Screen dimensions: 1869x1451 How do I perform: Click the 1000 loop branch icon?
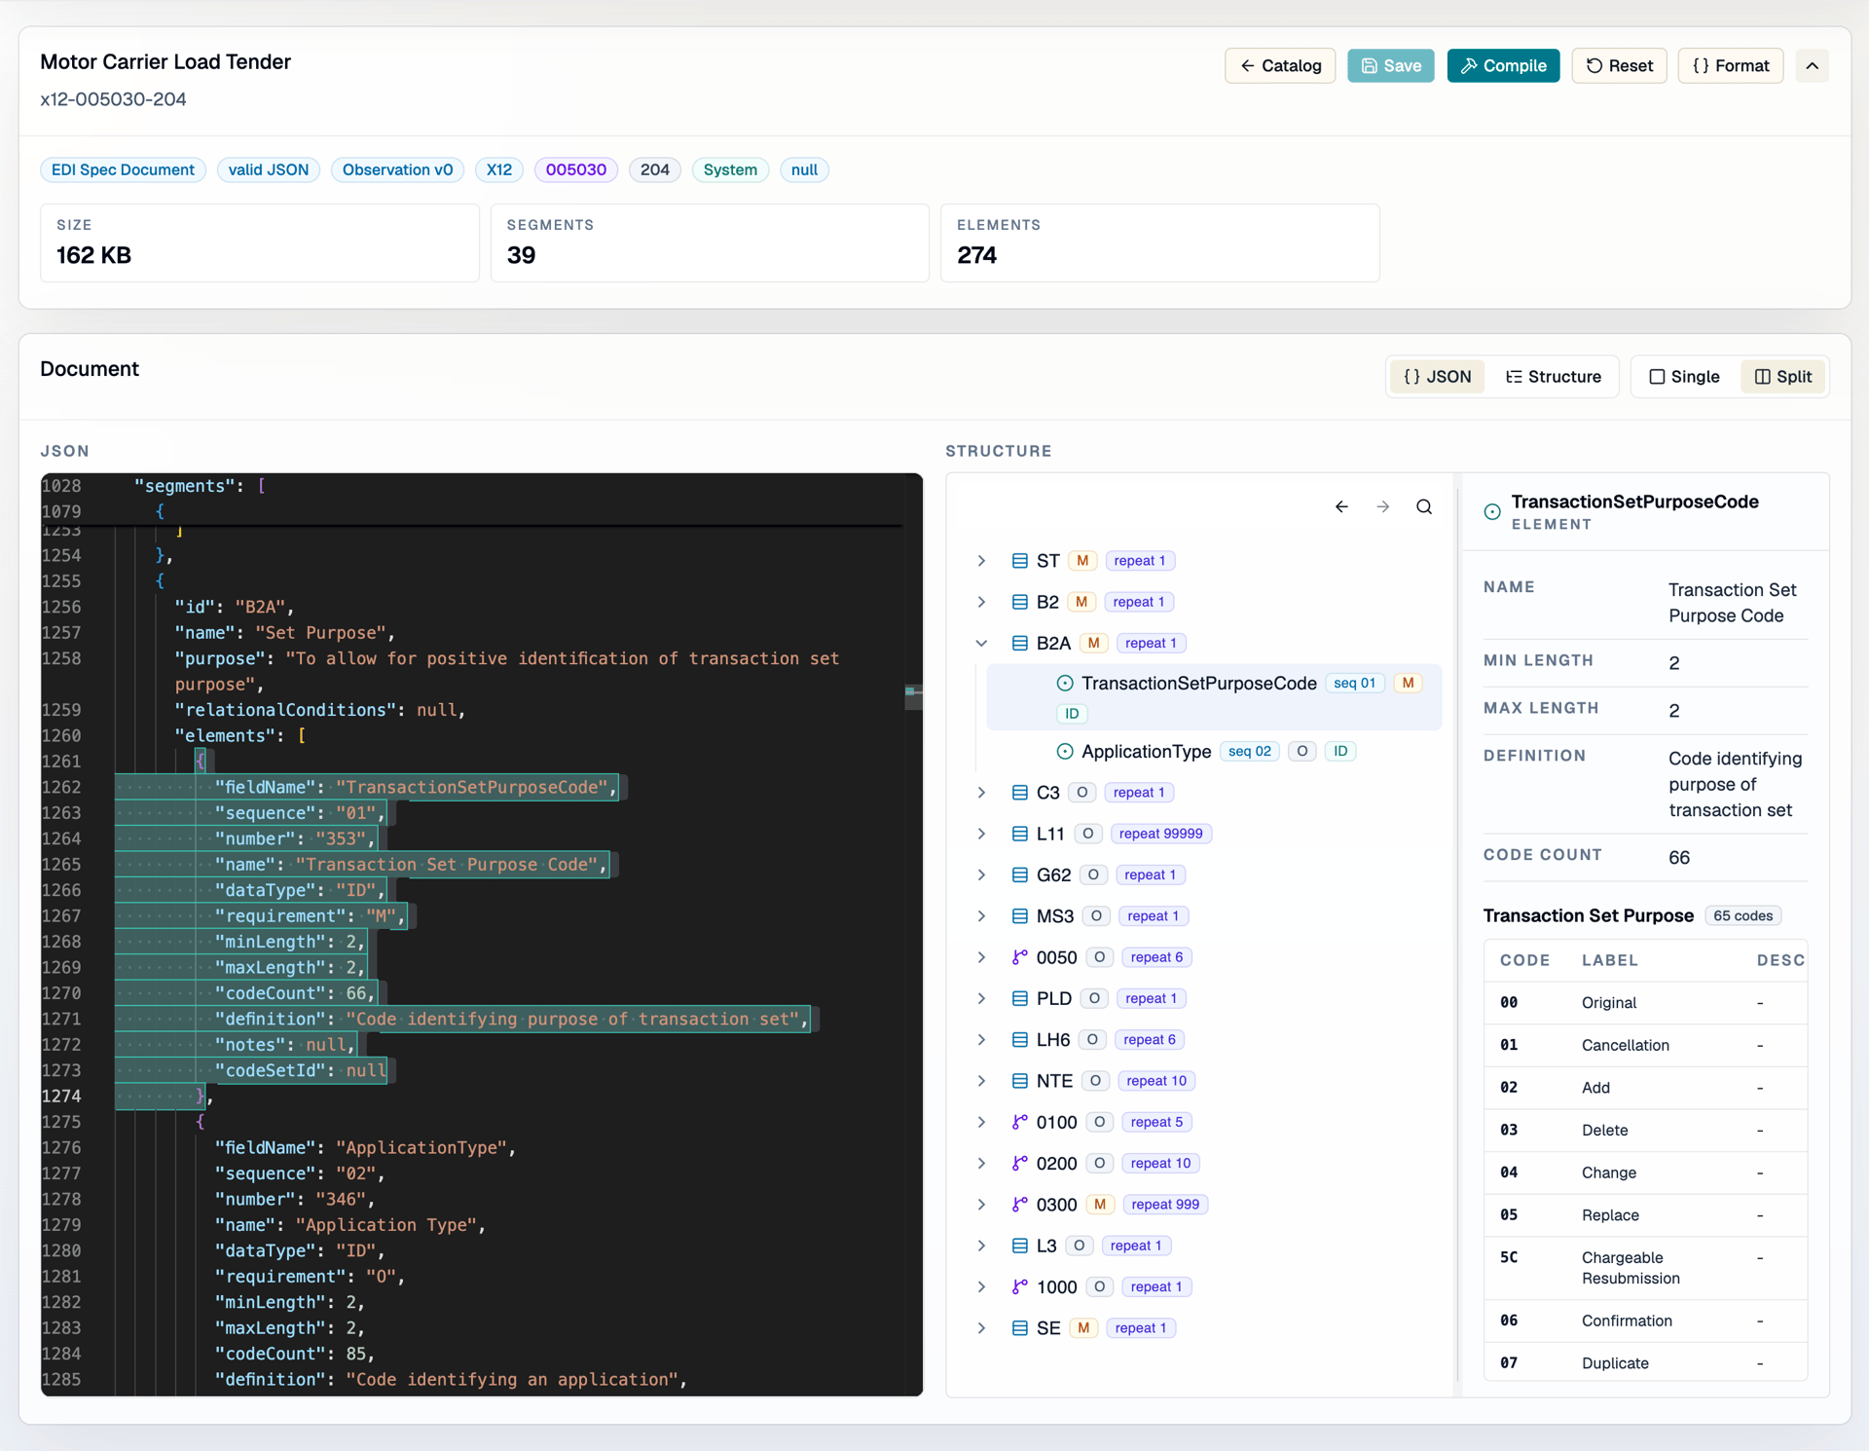1019,1286
